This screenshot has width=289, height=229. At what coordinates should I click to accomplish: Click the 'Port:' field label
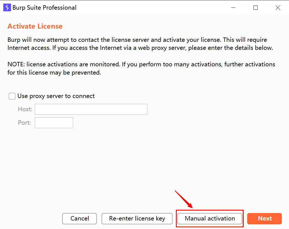click(x=24, y=122)
